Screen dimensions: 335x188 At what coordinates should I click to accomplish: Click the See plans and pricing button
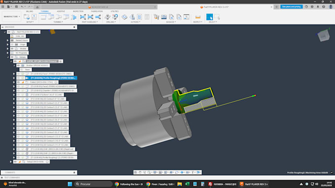(x=292, y=7)
